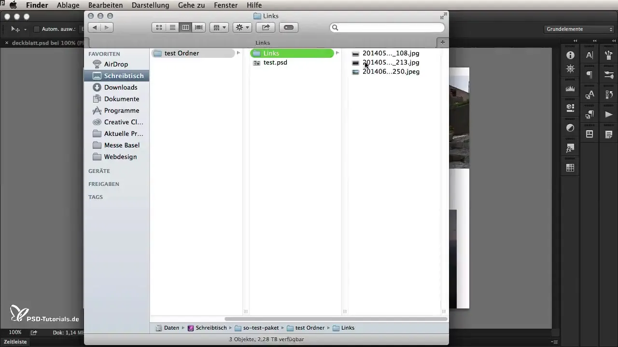Select the Links tab in Finder
Screen dimensions: 618x347
(x=263, y=42)
